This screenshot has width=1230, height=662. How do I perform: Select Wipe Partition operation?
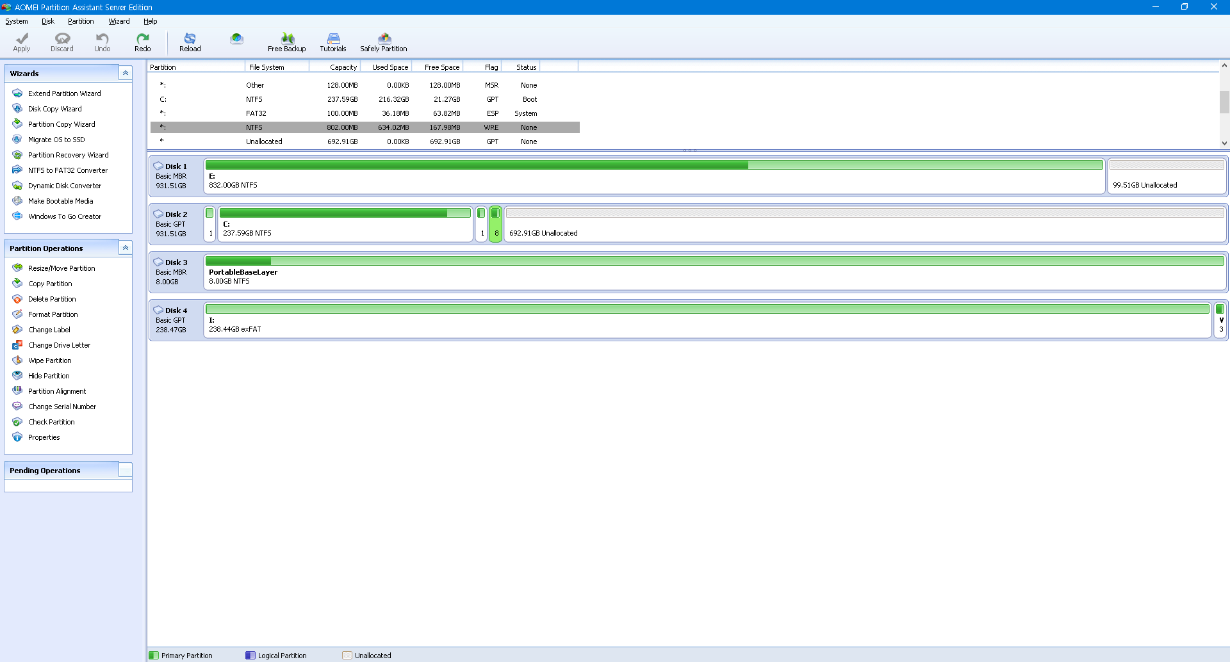point(50,360)
